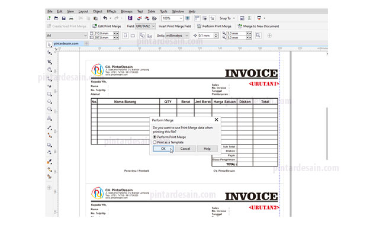Open the Field URUTAN2 dropdown
The width and height of the screenshot is (373, 225).
(x=153, y=26)
